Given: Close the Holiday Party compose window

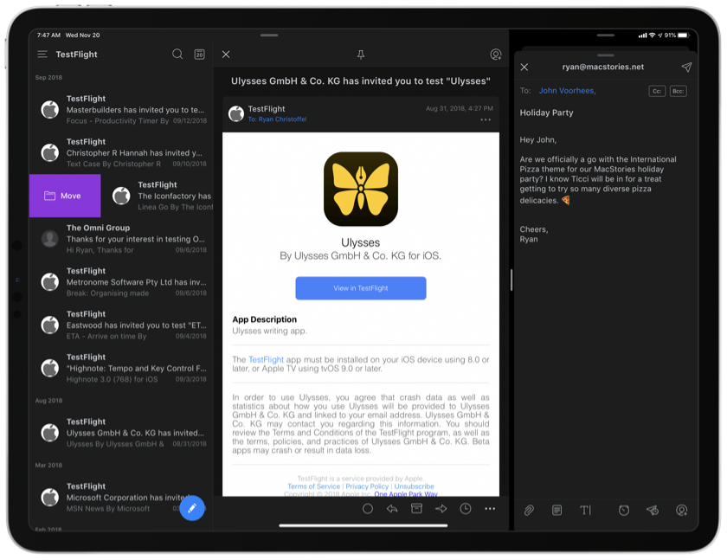Looking at the screenshot, I should (x=524, y=68).
